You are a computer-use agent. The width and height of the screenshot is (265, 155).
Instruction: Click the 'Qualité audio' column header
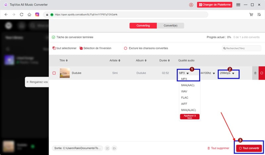[186, 60]
